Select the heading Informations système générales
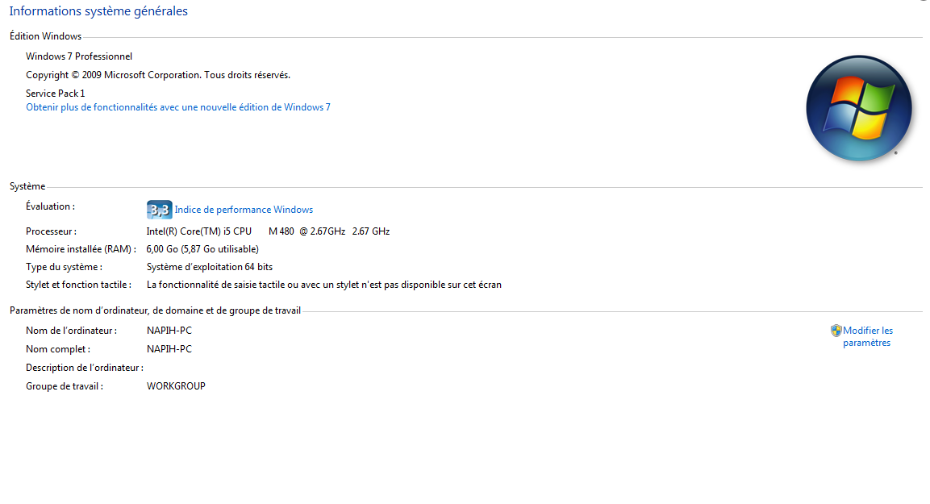 point(98,11)
